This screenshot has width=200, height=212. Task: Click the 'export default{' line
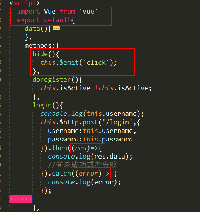pos(46,20)
